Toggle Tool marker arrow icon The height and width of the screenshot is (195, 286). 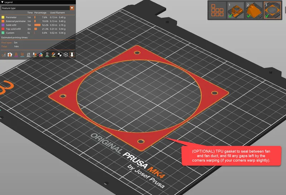72,55
